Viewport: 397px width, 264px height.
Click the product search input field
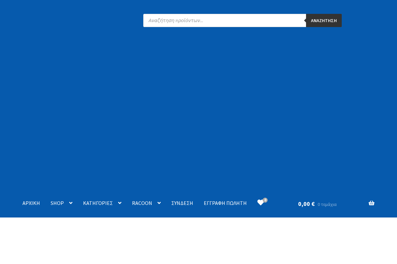(224, 20)
